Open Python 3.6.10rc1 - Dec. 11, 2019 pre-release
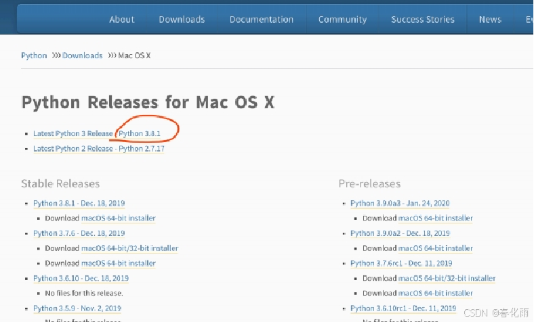 point(403,308)
